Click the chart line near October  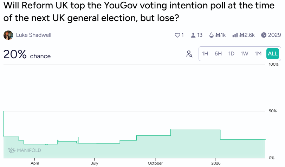tap(155, 135)
